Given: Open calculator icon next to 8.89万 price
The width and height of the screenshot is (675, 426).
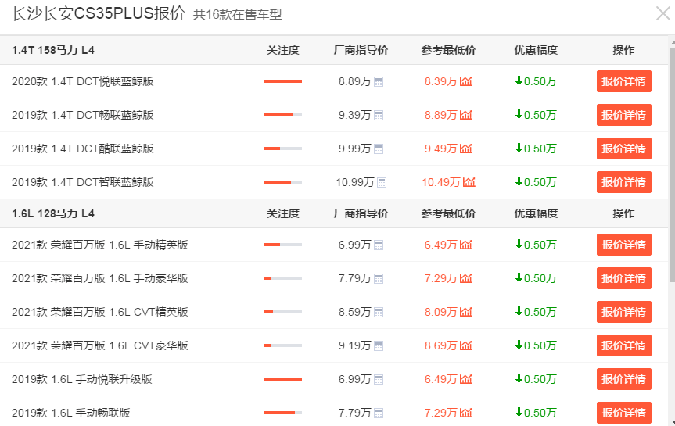Looking at the screenshot, I should tap(379, 82).
